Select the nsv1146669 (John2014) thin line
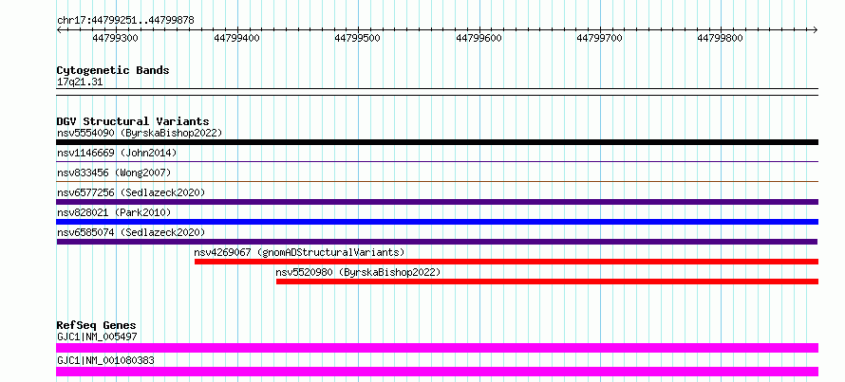This screenshot has width=845, height=382. 437,161
